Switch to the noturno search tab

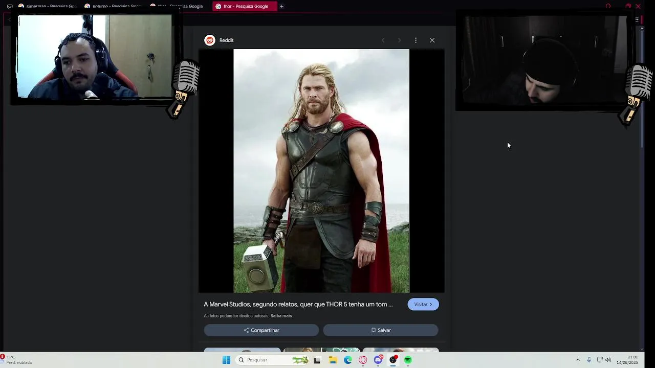[x=113, y=6]
